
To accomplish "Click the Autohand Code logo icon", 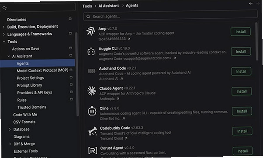I will pos(92,71).
